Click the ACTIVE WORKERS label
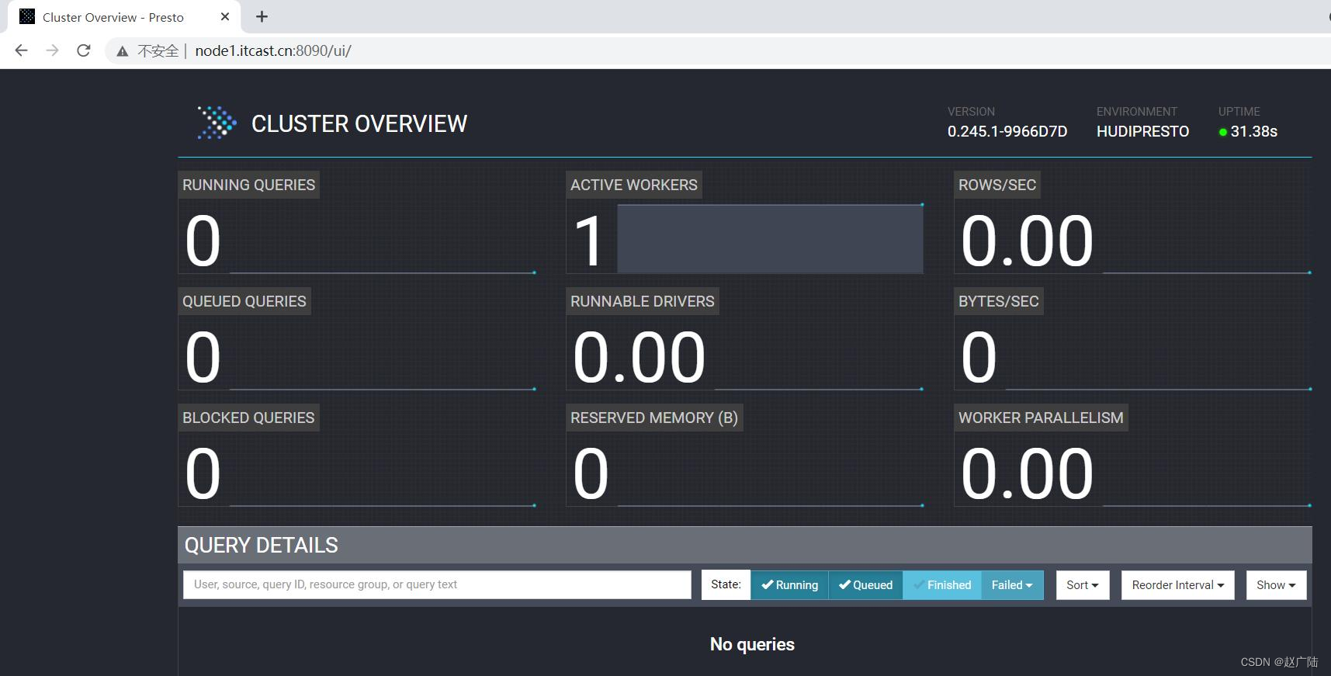 click(634, 185)
